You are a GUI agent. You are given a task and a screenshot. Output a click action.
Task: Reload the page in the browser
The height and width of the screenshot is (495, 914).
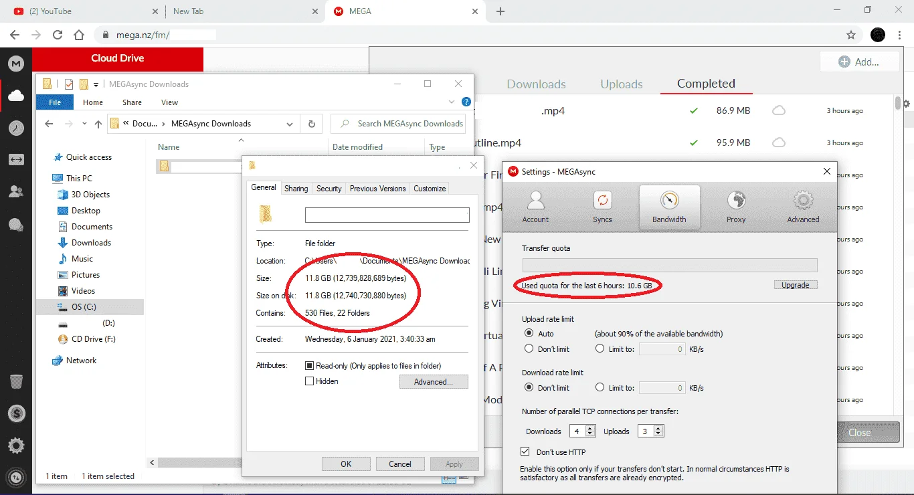[58, 35]
